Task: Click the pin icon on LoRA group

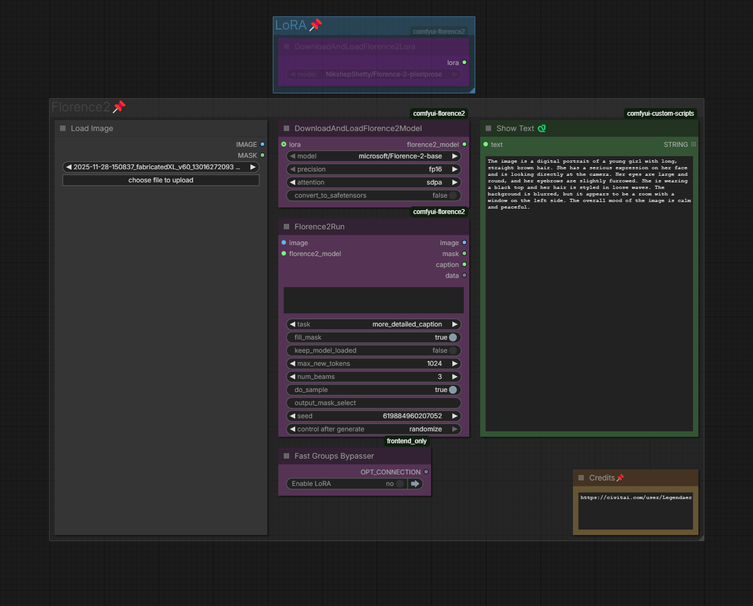Action: [x=315, y=25]
